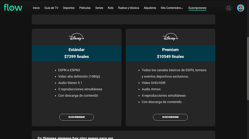Click Video UHD/HDR text

(154, 83)
